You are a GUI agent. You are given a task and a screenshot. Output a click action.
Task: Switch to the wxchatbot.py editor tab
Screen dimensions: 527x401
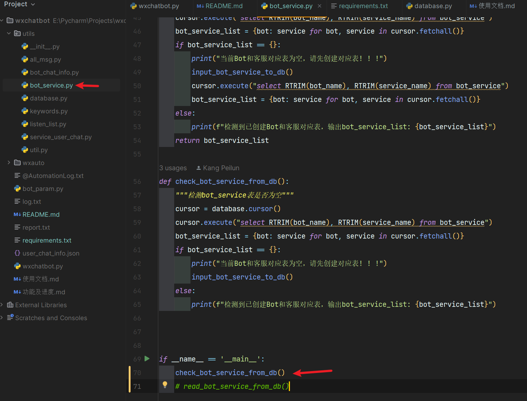coord(155,6)
